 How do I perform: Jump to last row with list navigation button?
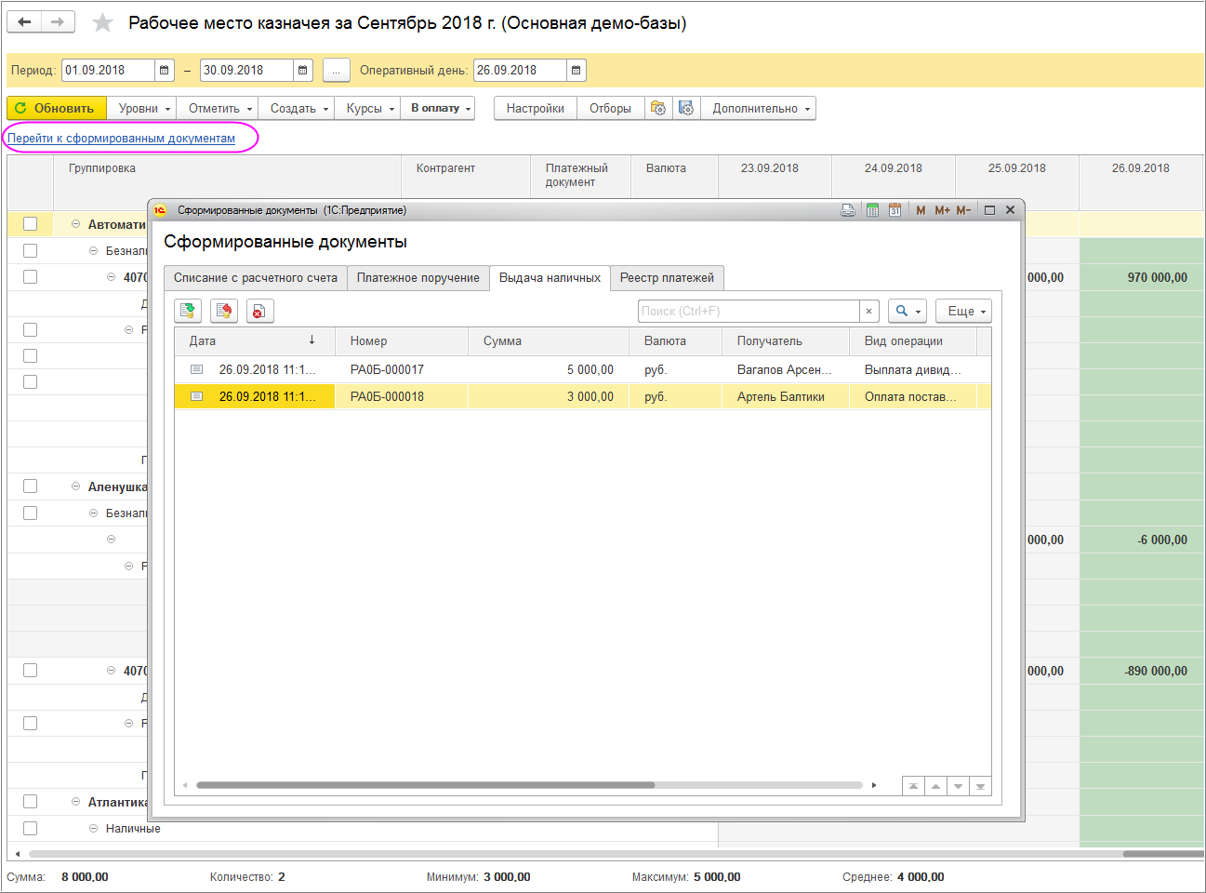pyautogui.click(x=980, y=786)
